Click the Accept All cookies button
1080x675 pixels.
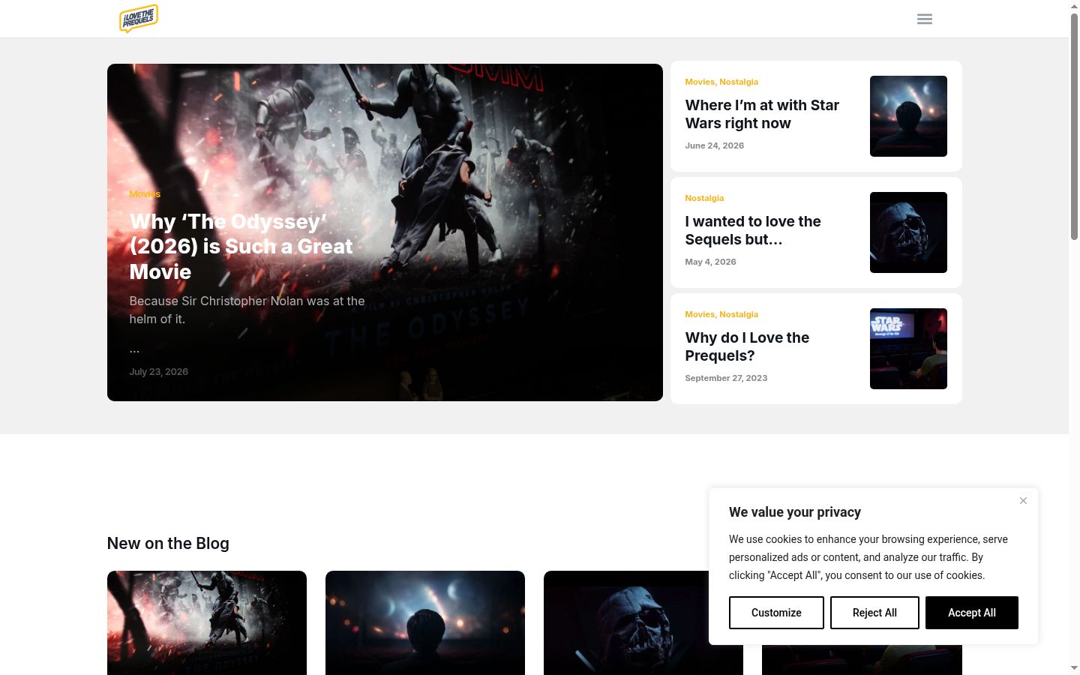971,613
